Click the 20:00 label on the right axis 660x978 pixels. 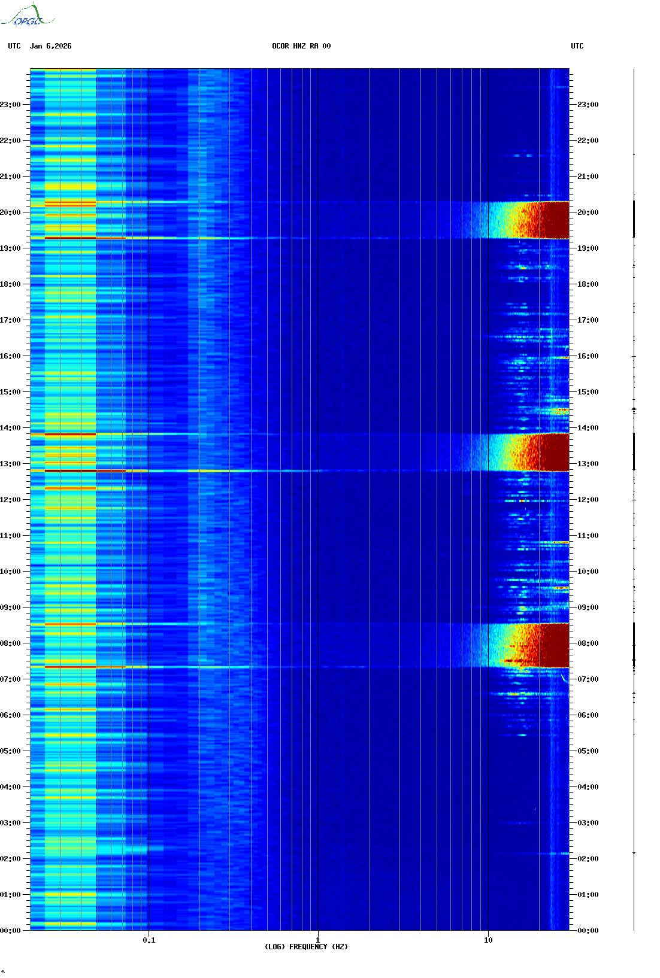[588, 212]
